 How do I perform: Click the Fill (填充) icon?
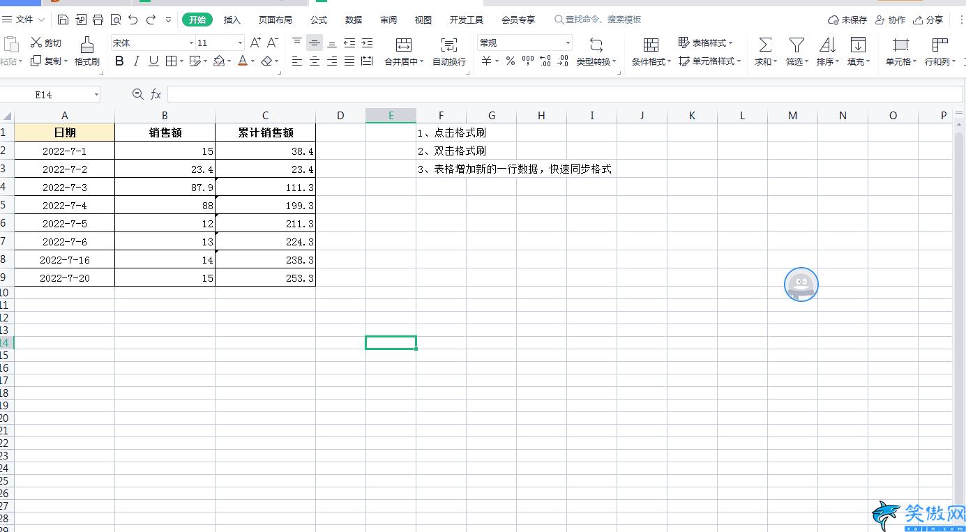pyautogui.click(x=858, y=45)
